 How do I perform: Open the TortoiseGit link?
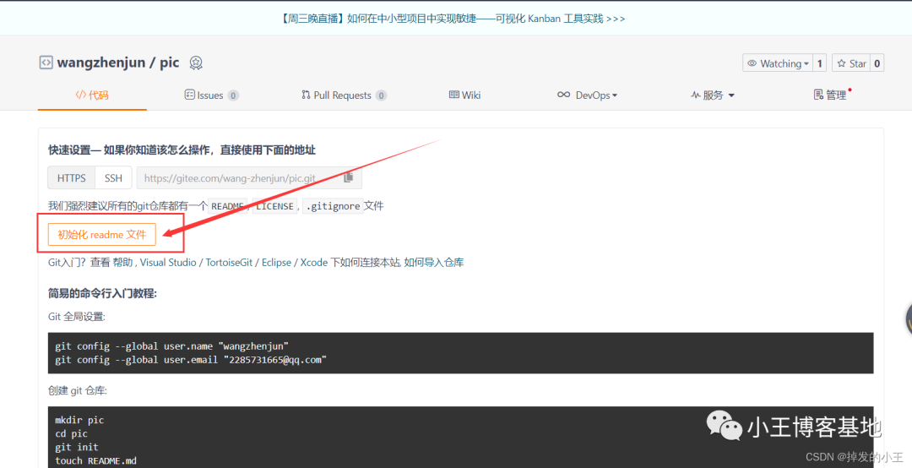coord(229,262)
